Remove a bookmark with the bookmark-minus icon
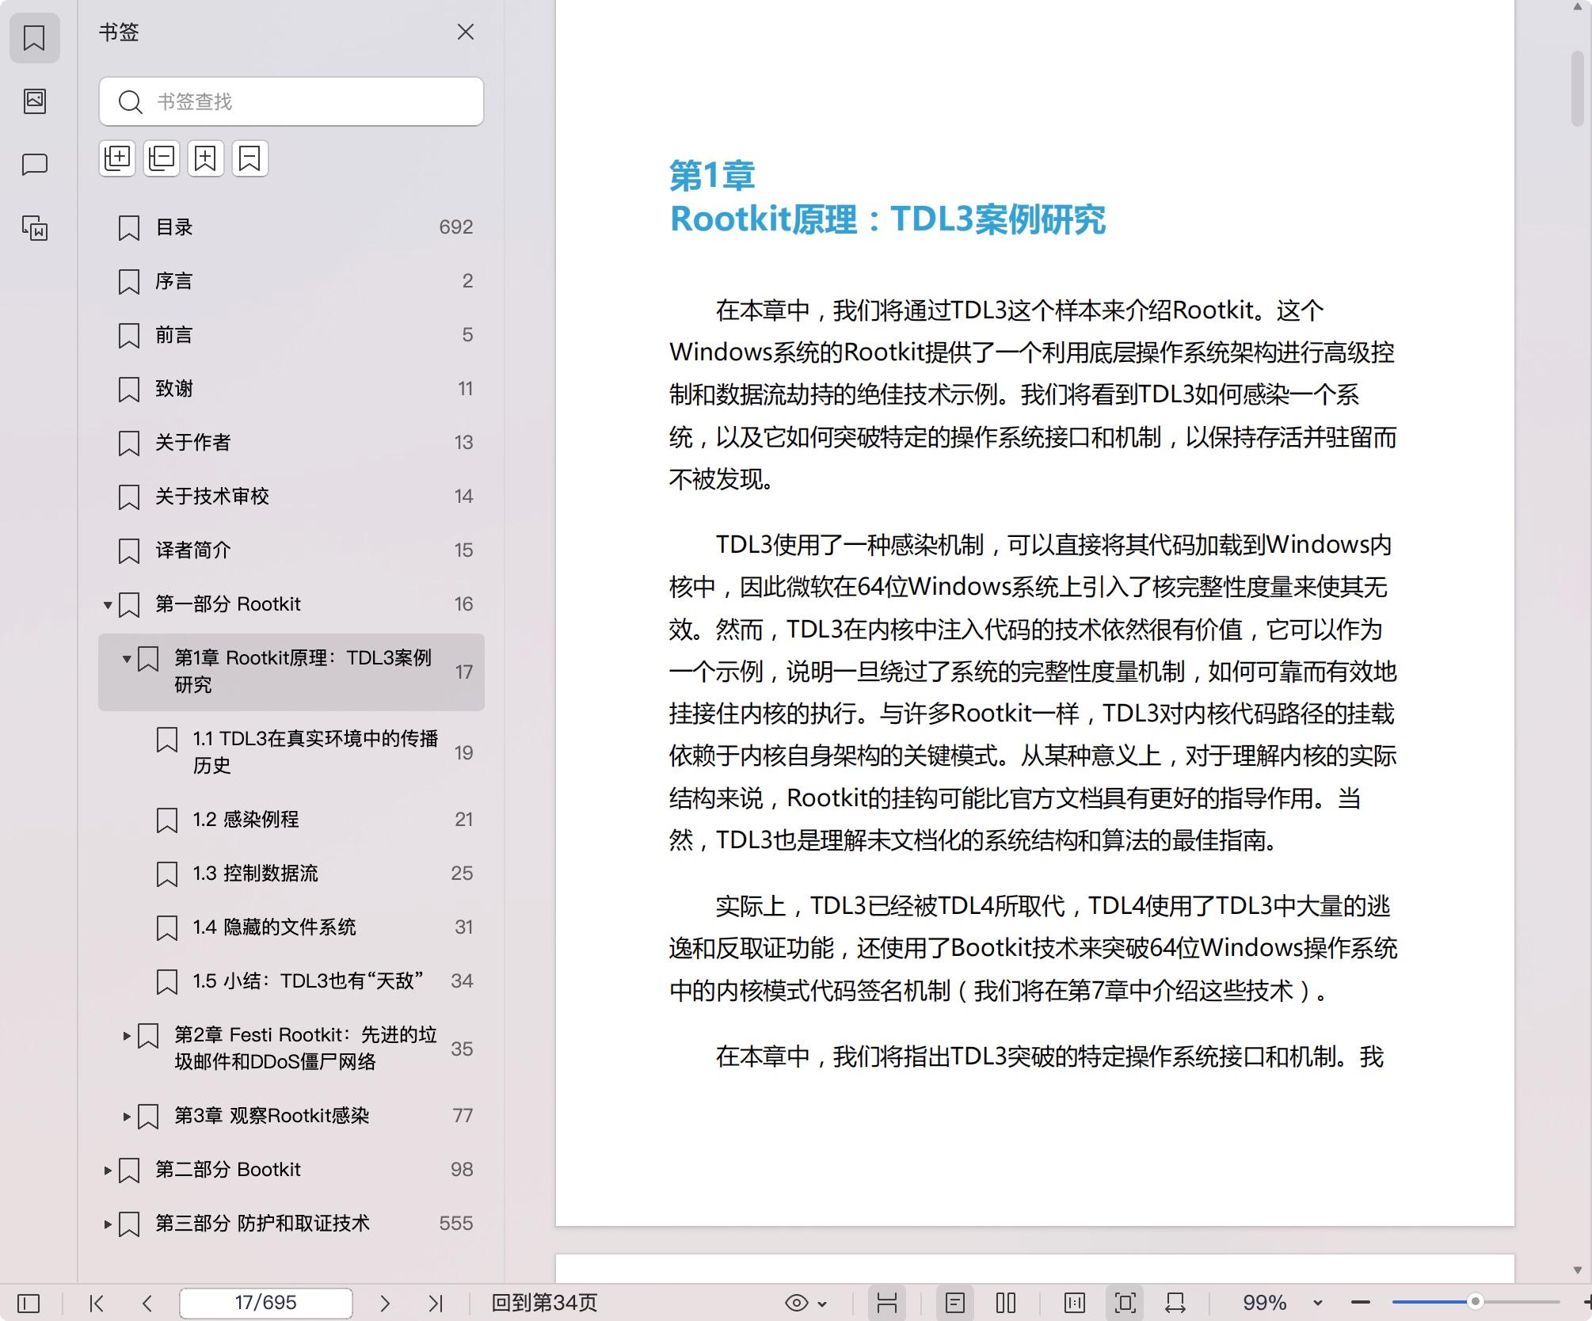This screenshot has width=1592, height=1321. click(x=250, y=158)
